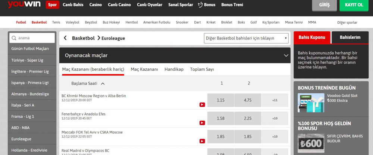Click the KAYIT OL register button
Screen dimensions: 373x155
point(354,5)
